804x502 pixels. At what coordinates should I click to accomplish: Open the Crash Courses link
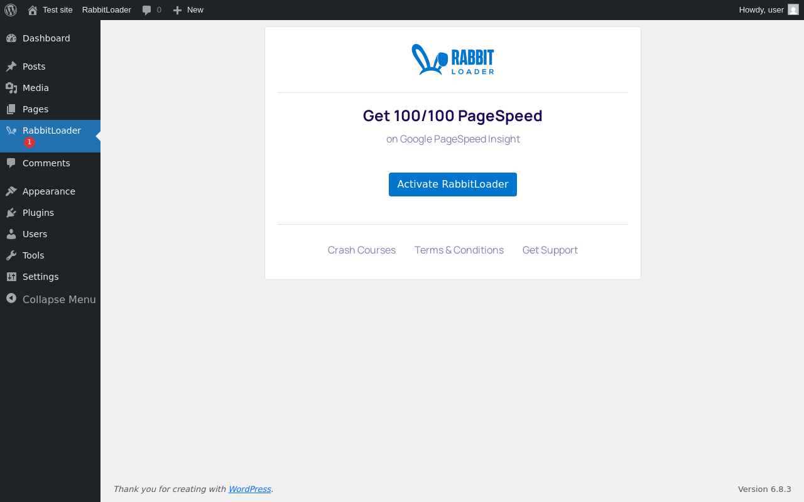coord(362,250)
